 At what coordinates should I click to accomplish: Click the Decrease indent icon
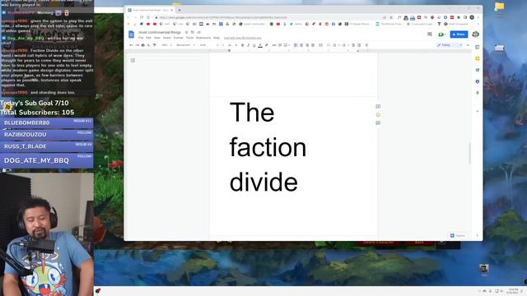353,45
